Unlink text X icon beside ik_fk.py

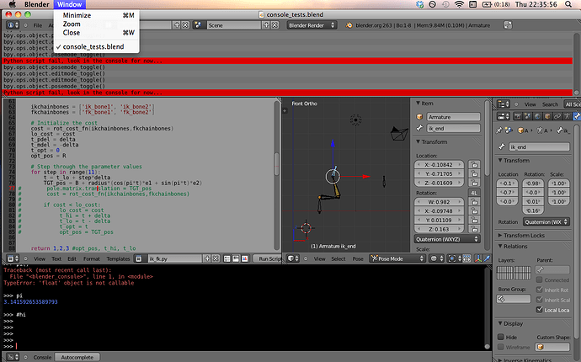216,258
